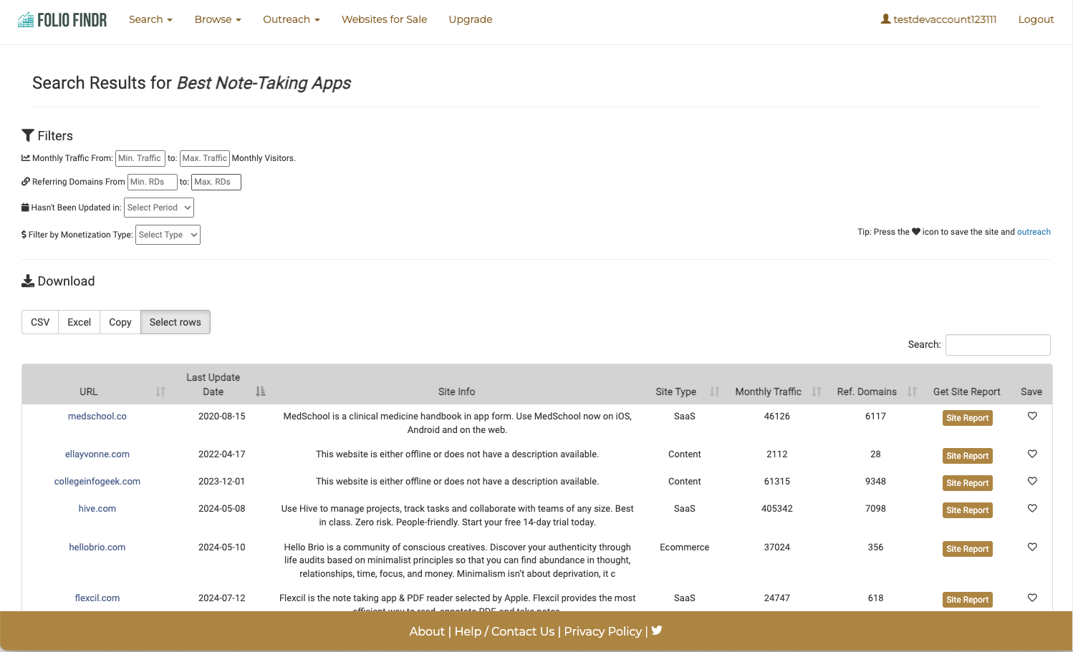Viewport: 1073px width, 652px height.
Task: Download results as CSV
Action: click(40, 322)
